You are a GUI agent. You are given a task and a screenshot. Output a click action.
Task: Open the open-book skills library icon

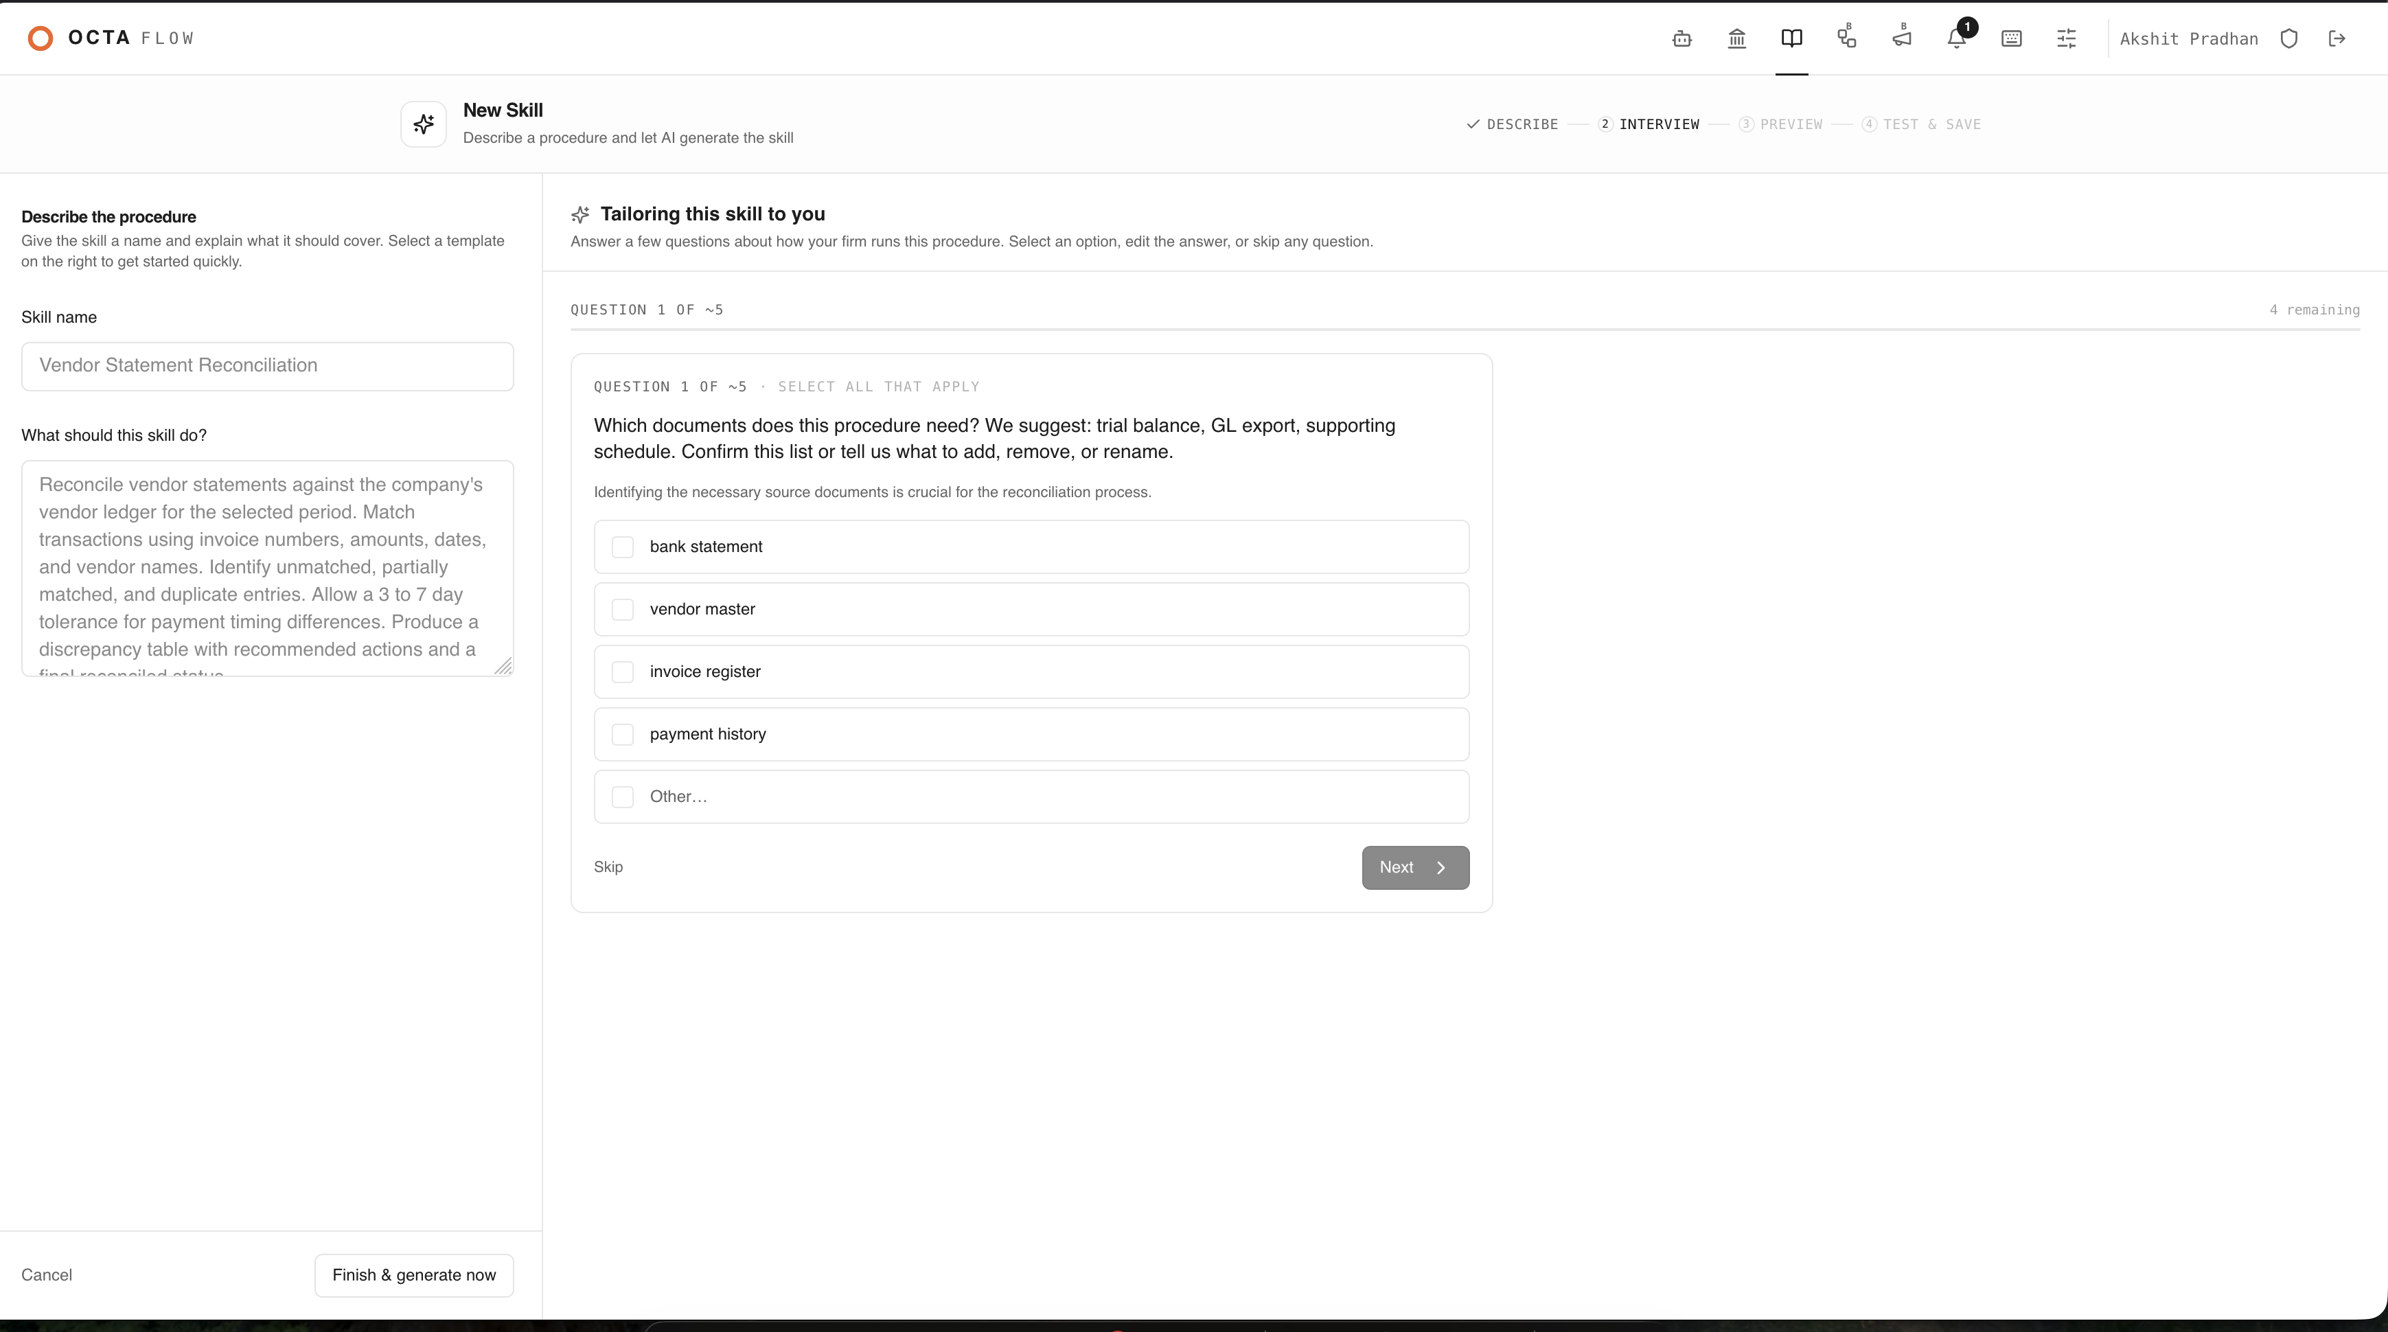point(1791,38)
